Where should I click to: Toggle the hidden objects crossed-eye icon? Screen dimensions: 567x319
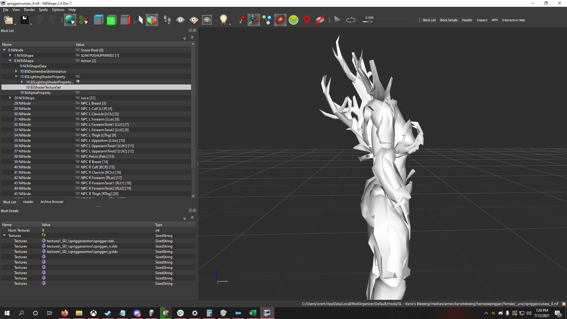click(320, 20)
